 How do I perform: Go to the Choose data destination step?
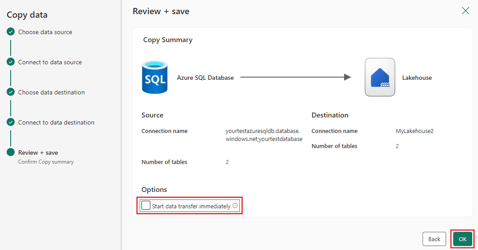pos(51,92)
